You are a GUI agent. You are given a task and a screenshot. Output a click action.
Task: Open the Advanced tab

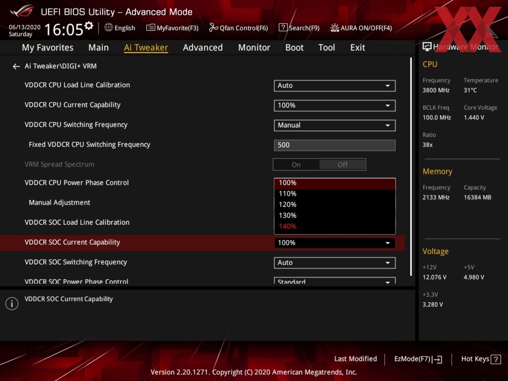(x=203, y=47)
